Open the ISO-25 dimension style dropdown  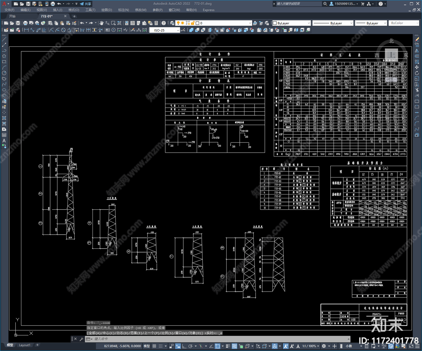tap(178, 30)
